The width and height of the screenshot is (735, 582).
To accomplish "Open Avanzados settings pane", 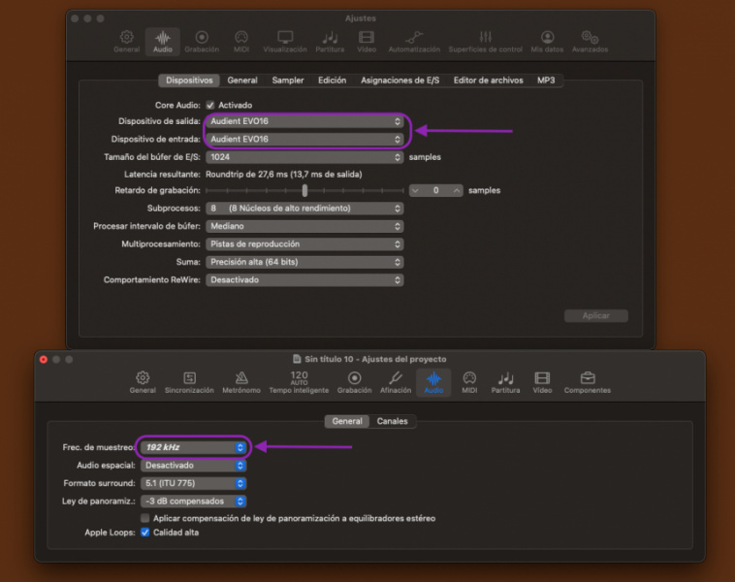I will [590, 42].
